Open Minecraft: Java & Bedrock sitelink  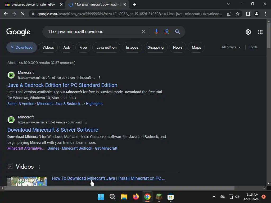point(60,104)
